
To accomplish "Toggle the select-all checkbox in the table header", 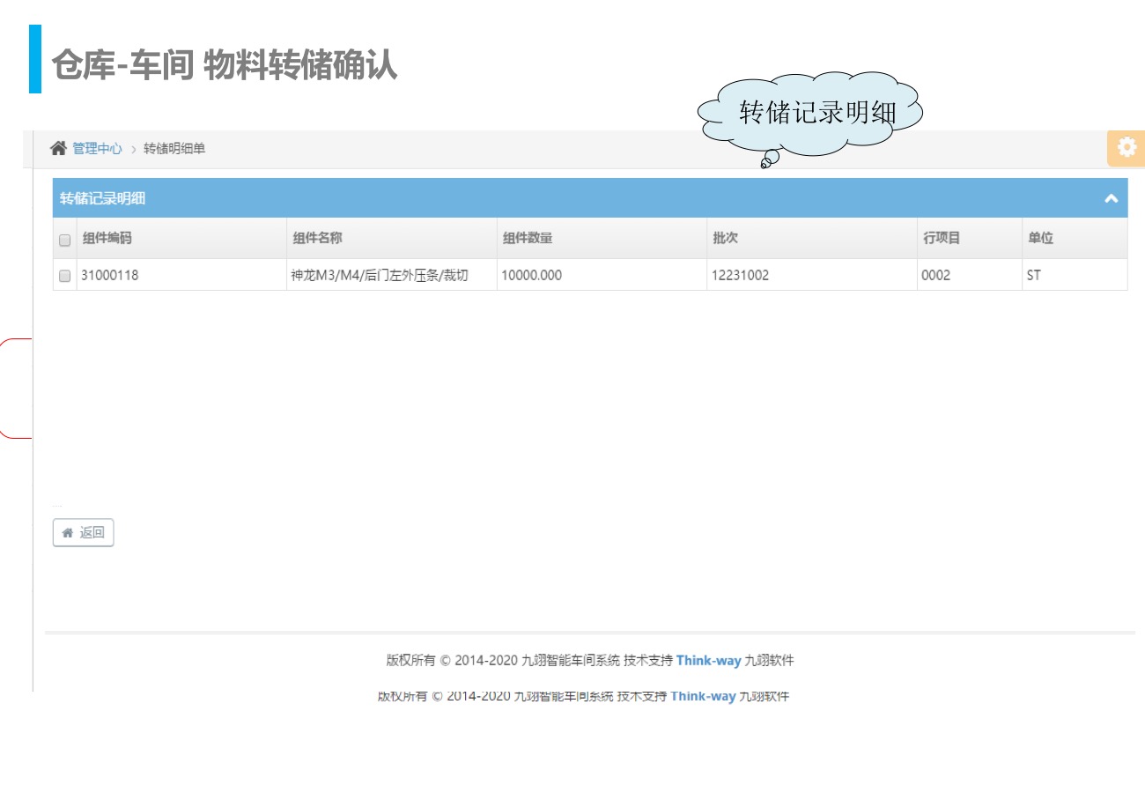I will [x=64, y=240].
